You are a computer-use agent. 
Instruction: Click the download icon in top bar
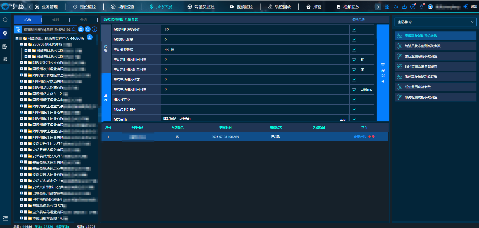[404, 7]
